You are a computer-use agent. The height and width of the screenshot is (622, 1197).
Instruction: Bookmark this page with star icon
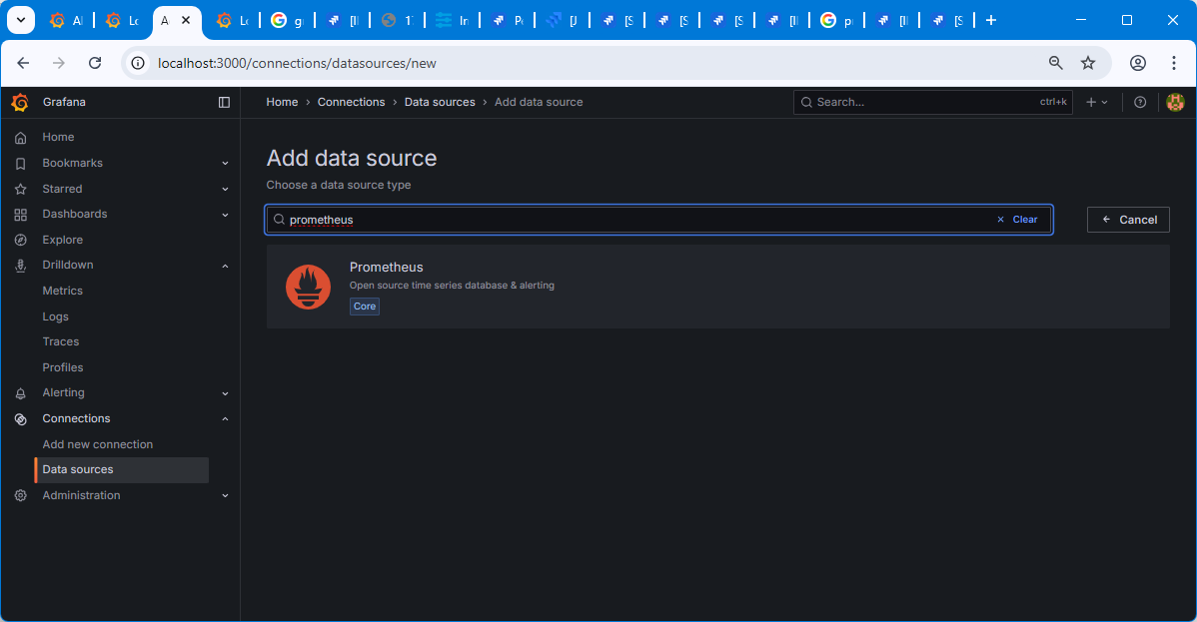click(1088, 63)
